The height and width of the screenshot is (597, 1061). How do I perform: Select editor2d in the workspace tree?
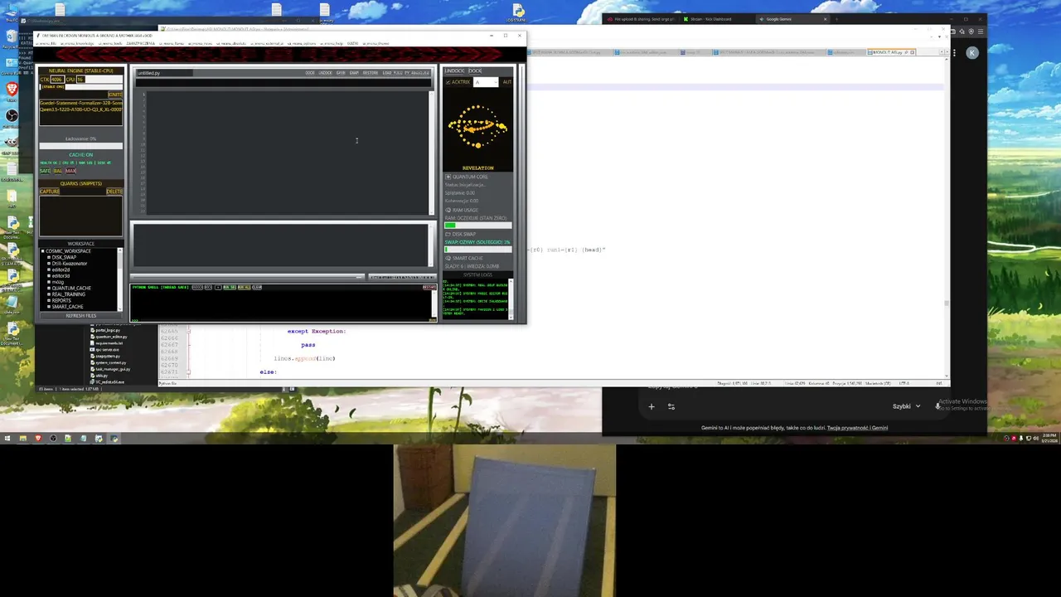[x=61, y=269]
